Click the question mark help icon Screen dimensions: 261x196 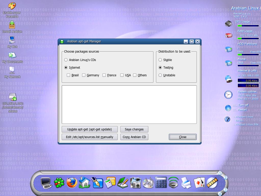coord(227,119)
